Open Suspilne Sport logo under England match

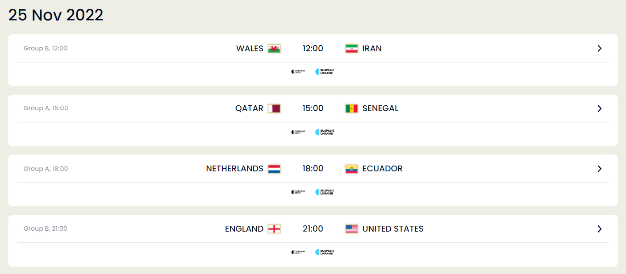[x=298, y=252]
